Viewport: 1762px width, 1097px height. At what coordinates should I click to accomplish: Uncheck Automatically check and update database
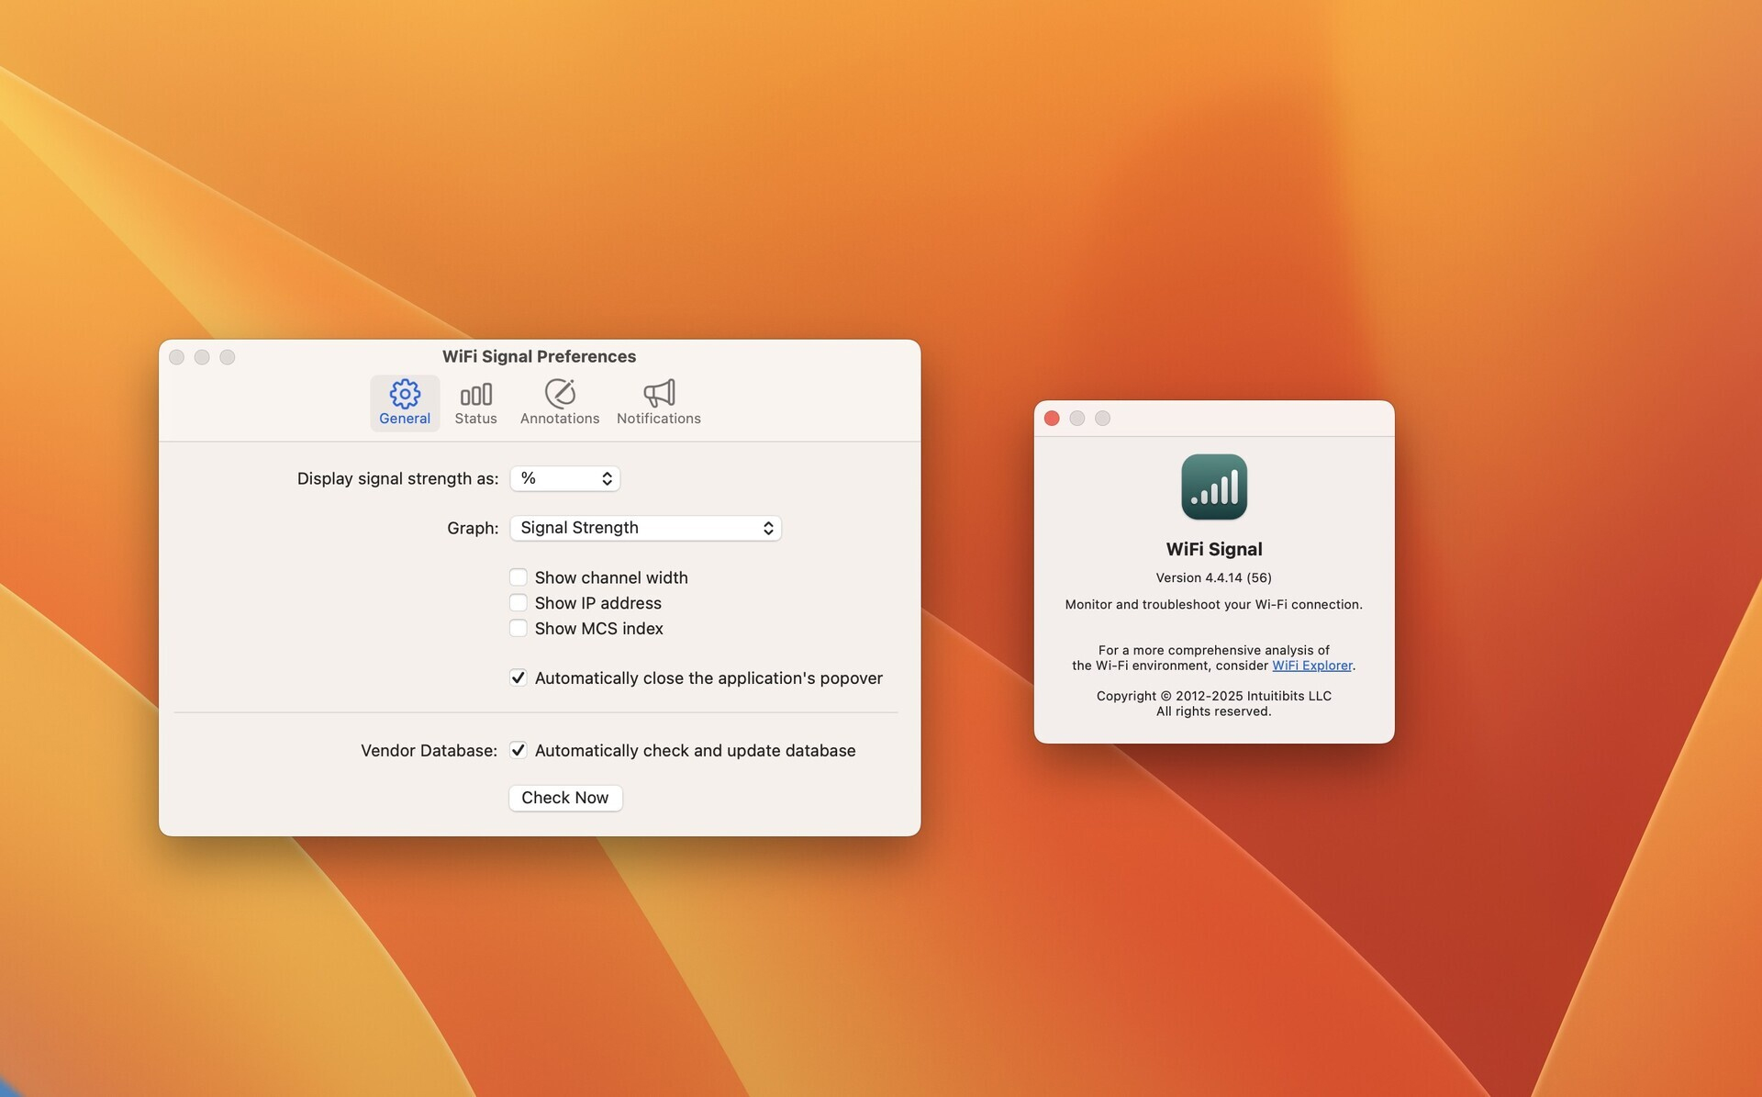pyautogui.click(x=519, y=751)
